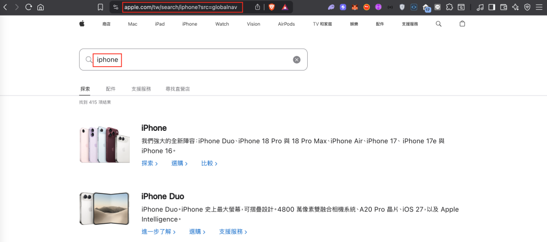Click 支援服務 link under iPhone Duo
This screenshot has width=547, height=242.
tap(233, 231)
